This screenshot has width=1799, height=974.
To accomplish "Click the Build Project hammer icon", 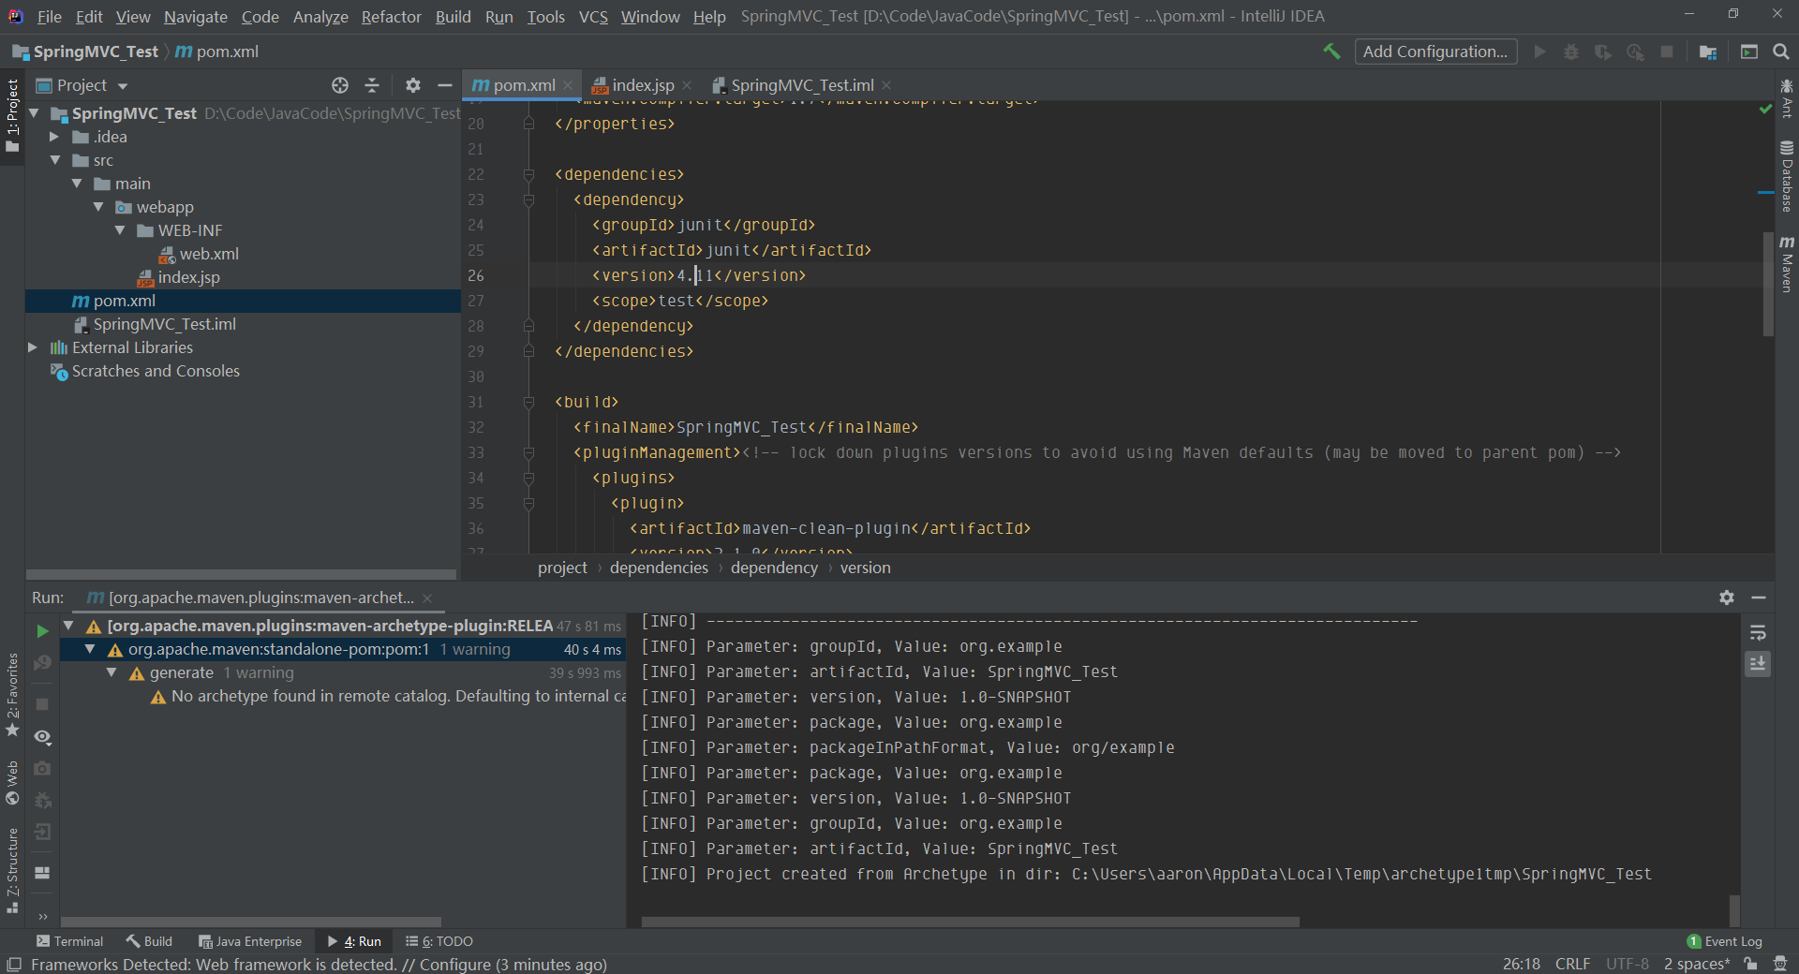I will (1331, 52).
